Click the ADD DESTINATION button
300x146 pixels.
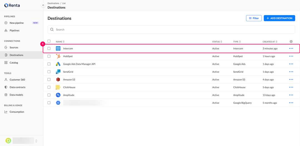(x=279, y=18)
